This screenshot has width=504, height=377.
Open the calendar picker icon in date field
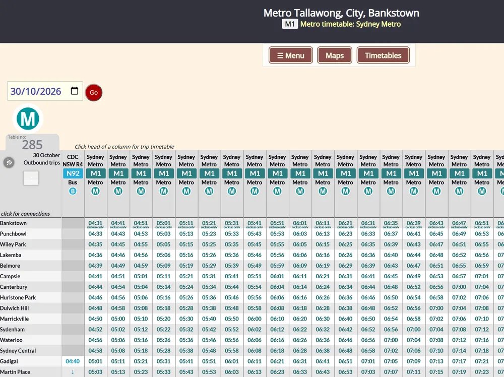pos(74,91)
